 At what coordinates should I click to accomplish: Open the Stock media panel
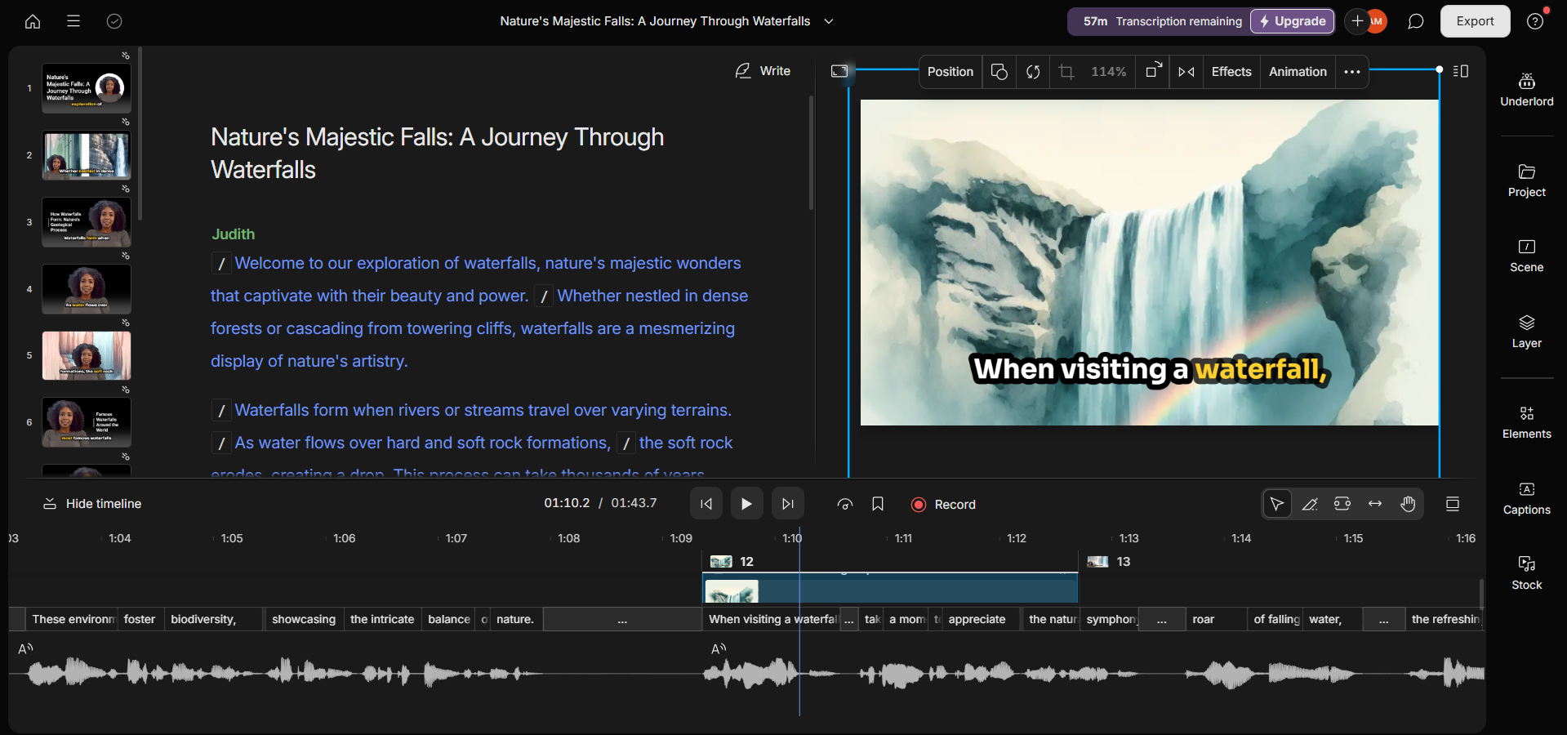click(x=1526, y=572)
